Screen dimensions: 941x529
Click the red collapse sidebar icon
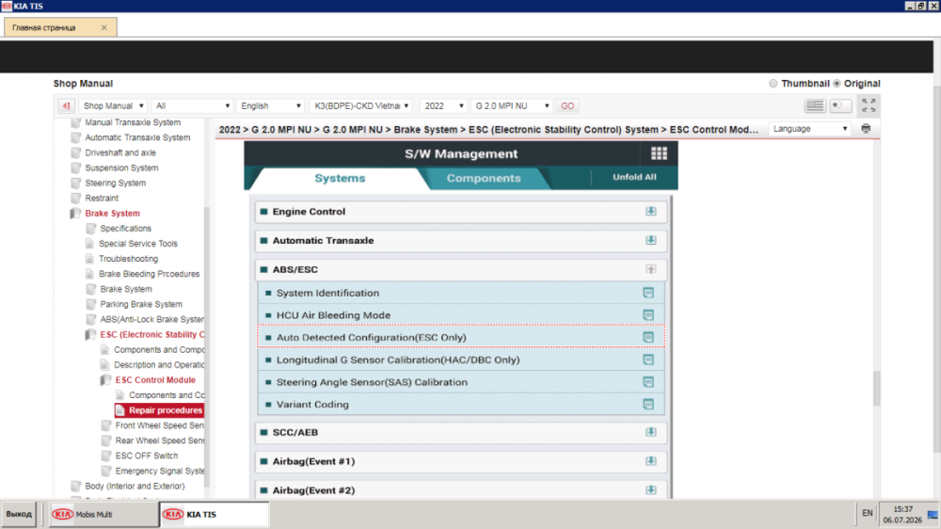[x=66, y=105]
